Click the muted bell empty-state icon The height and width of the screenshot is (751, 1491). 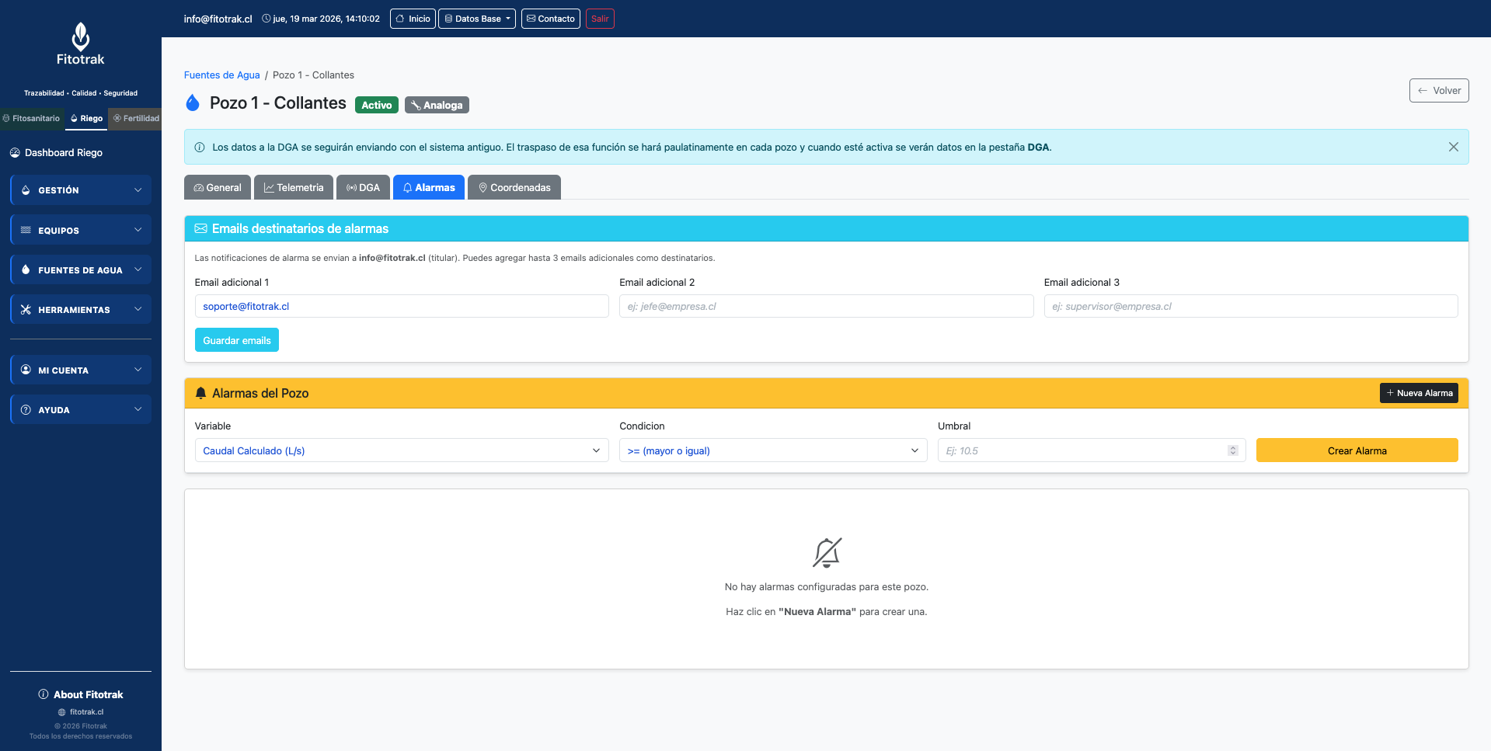(x=826, y=552)
